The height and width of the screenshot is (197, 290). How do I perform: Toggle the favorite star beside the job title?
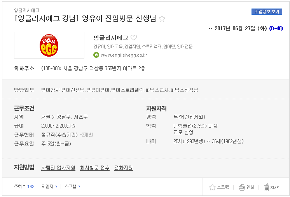[x=162, y=19]
